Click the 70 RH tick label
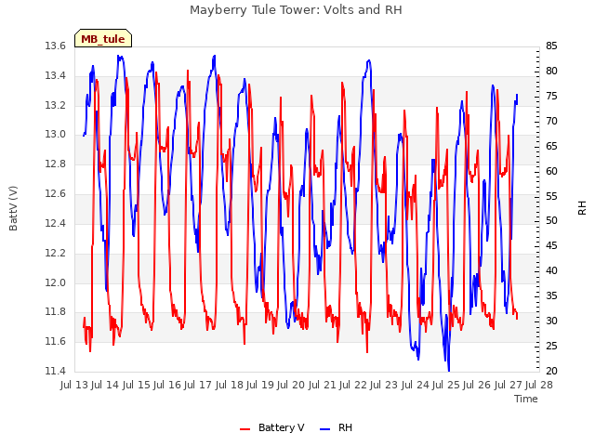The width and height of the screenshot is (595, 446). (x=551, y=121)
